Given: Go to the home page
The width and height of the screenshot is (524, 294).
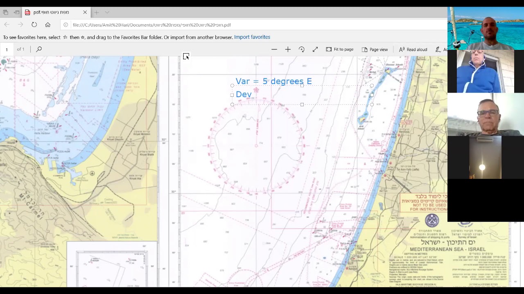Looking at the screenshot, I should tap(48, 25).
